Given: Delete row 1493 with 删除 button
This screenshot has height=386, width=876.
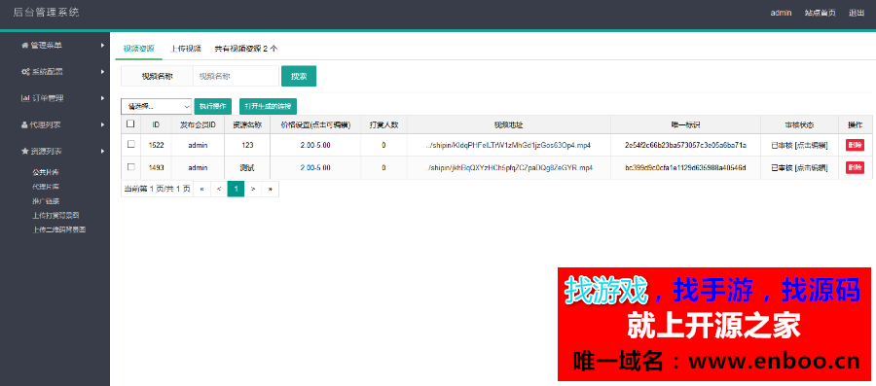Looking at the screenshot, I should (x=855, y=167).
